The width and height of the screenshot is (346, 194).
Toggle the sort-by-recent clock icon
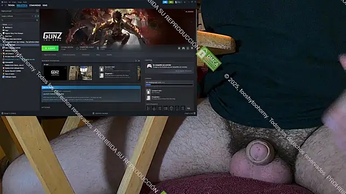(36, 16)
